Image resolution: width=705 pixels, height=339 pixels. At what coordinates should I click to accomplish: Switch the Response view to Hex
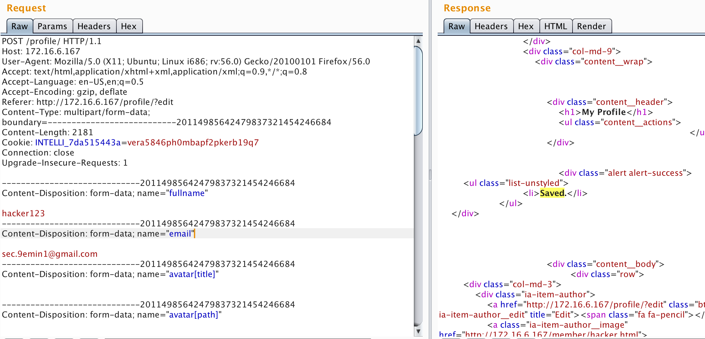(x=526, y=26)
